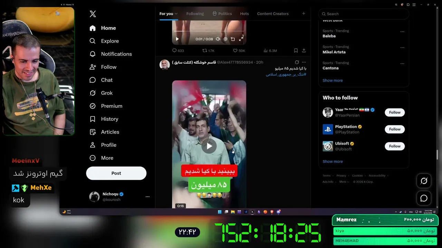Open the blue hashtag link in the post
442x248 pixels.
(x=286, y=74)
